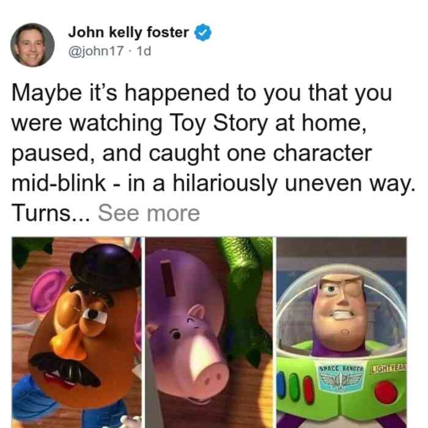Click the coin slot on Hamm's back
This screenshot has height=428, width=428.
pyautogui.click(x=168, y=278)
